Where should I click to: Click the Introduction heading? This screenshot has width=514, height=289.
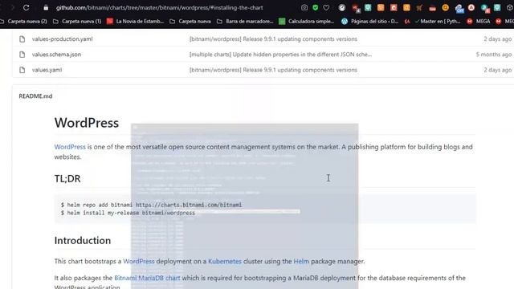[83, 241]
